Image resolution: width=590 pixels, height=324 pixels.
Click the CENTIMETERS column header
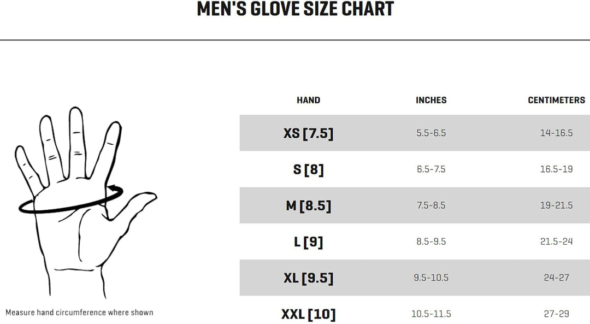[556, 100]
